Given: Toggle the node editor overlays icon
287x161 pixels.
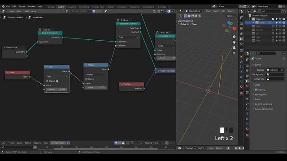Looking at the screenshot, I should click(x=169, y=11).
